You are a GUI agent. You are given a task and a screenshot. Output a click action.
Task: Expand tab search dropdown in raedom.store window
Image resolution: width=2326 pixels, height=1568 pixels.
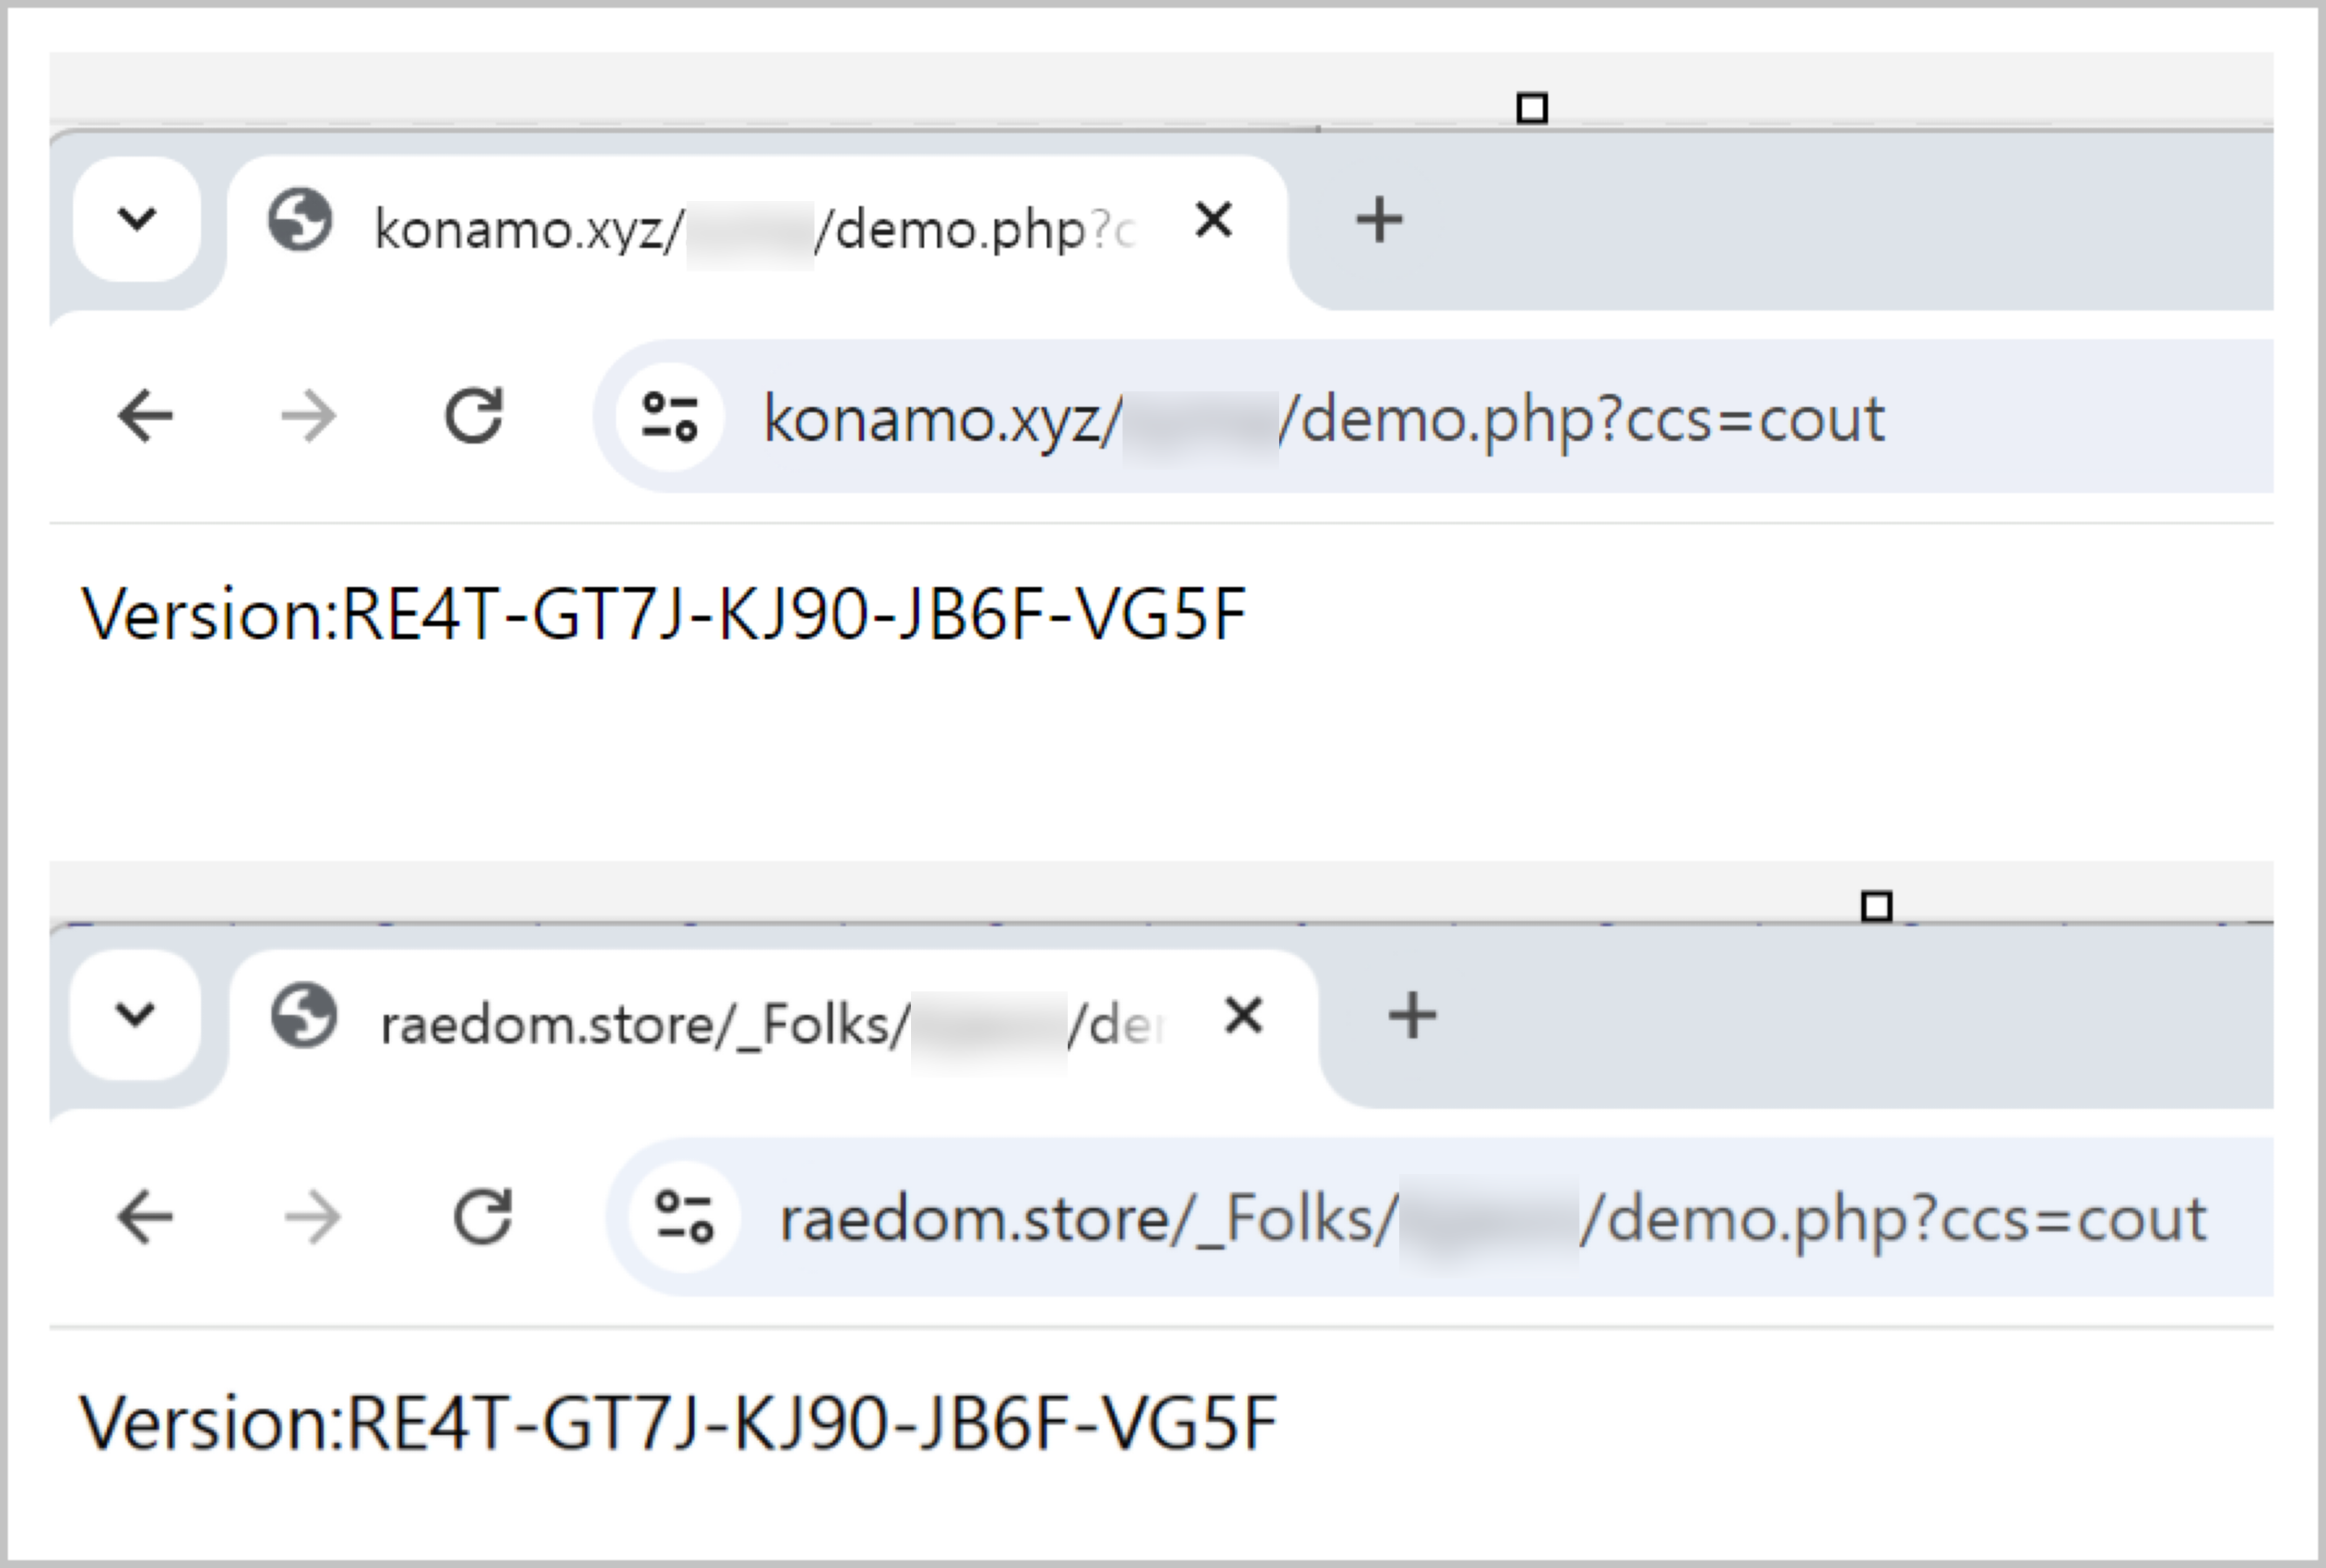point(135,1014)
